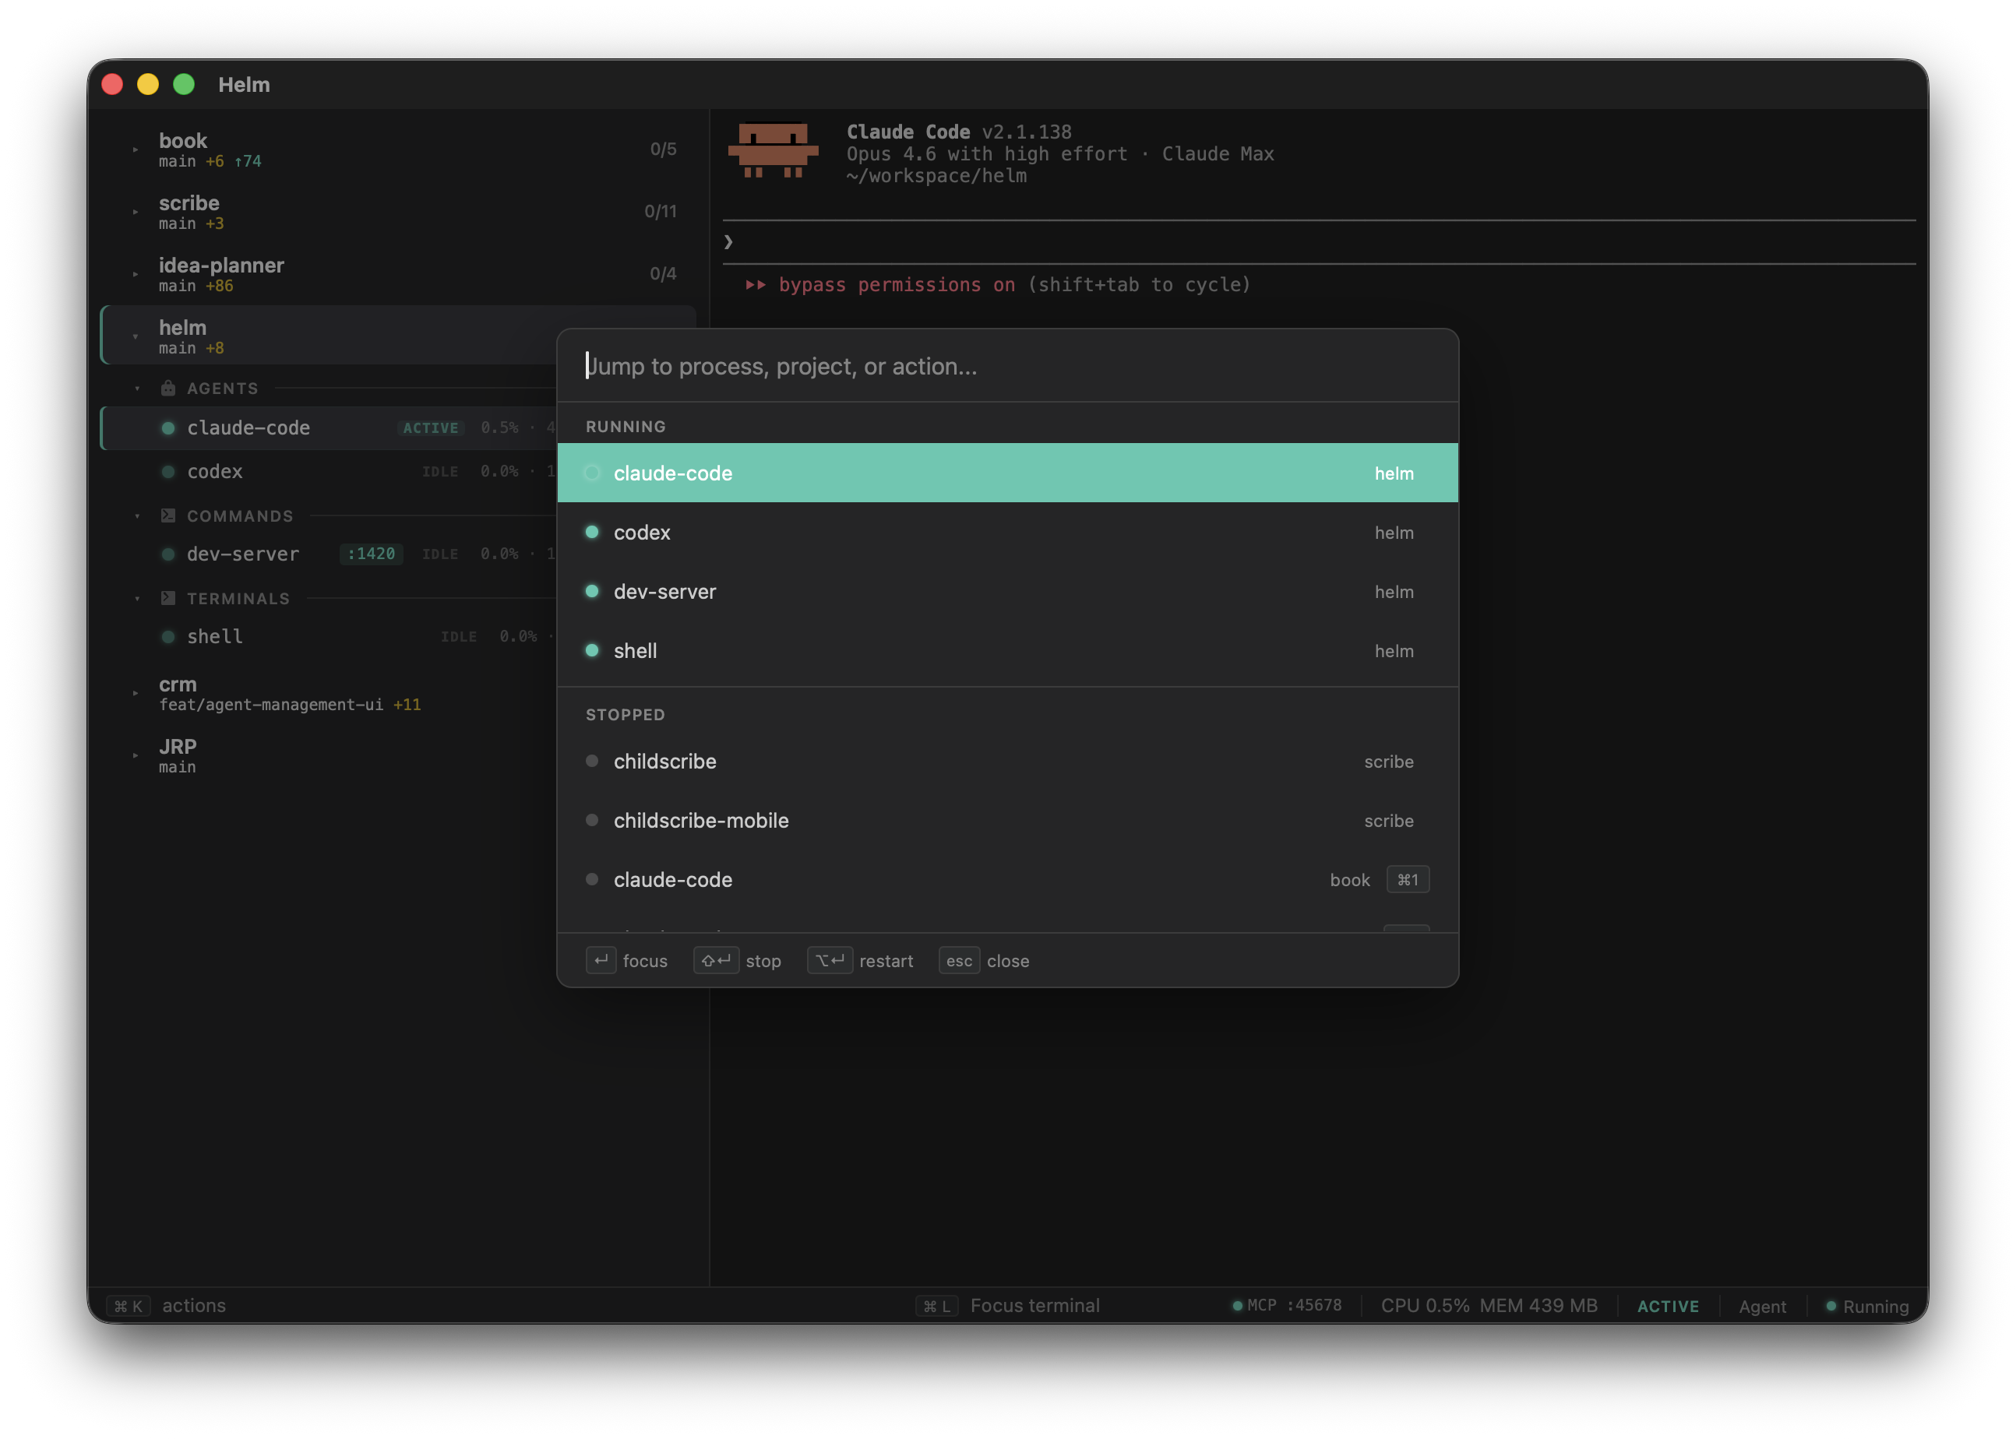Screen dimensions: 2016x1439
Task: Click the return-key focus hint icon
Action: [601, 961]
